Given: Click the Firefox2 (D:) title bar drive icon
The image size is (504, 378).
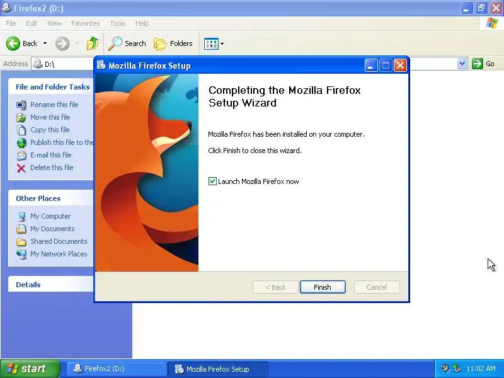Looking at the screenshot, I should (6, 8).
